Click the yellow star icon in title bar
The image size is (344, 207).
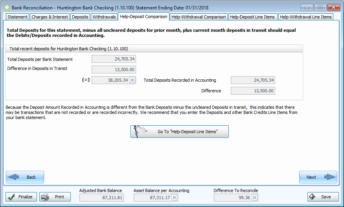pyautogui.click(x=7, y=7)
